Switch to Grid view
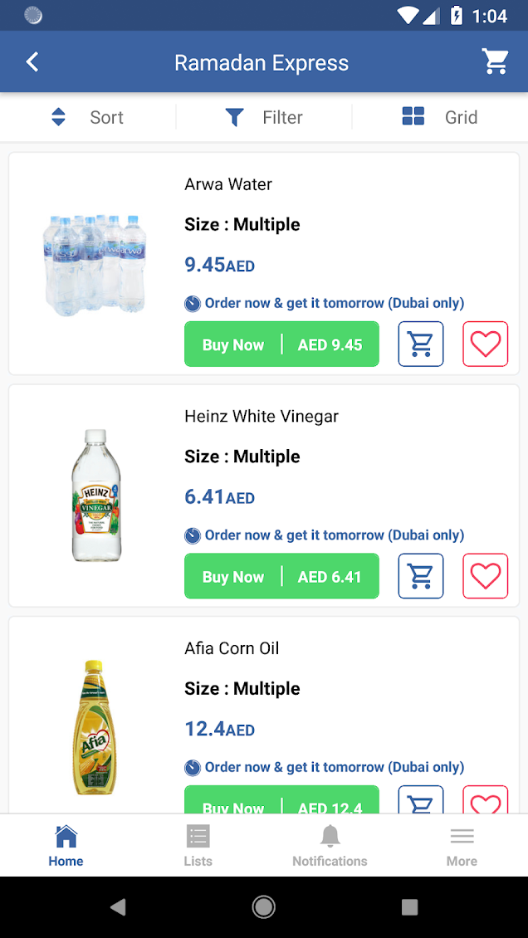The width and height of the screenshot is (528, 938). 440,117
